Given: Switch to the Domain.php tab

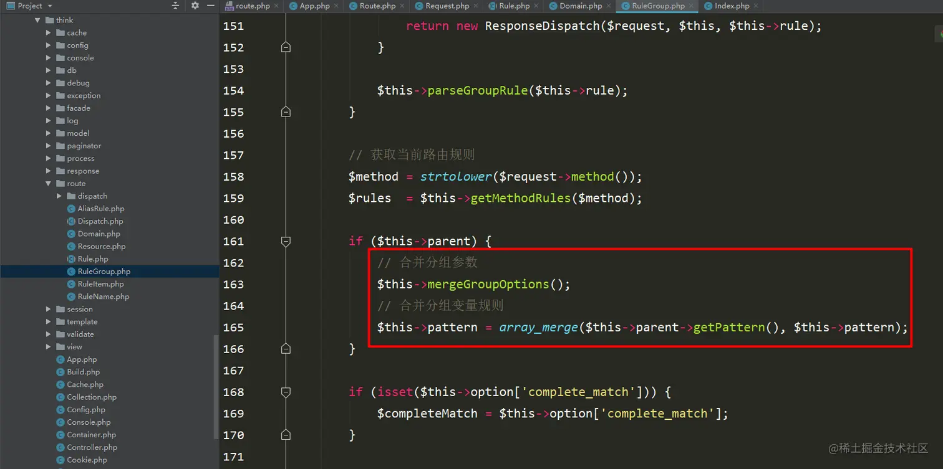Looking at the screenshot, I should (581, 6).
